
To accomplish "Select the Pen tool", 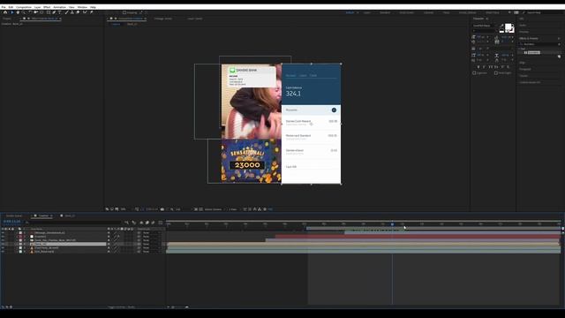I will (54, 12).
